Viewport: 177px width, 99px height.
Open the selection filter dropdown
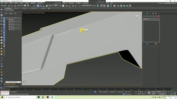click(x=20, y=5)
